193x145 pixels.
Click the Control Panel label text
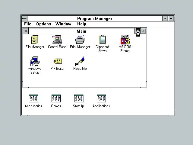point(58,47)
